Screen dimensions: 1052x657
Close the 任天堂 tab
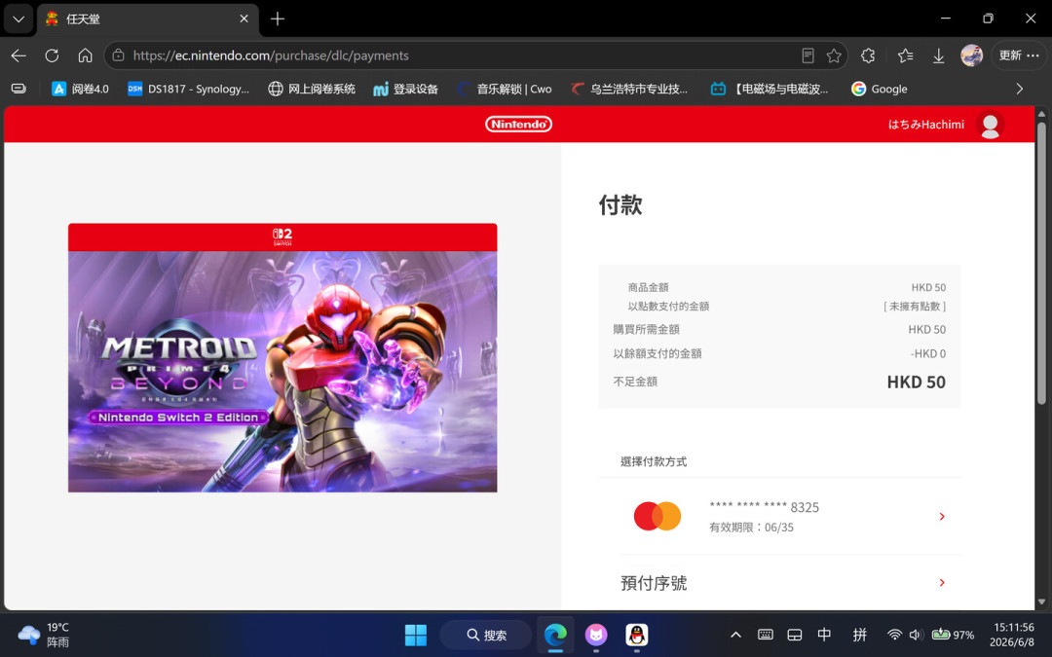point(244,18)
